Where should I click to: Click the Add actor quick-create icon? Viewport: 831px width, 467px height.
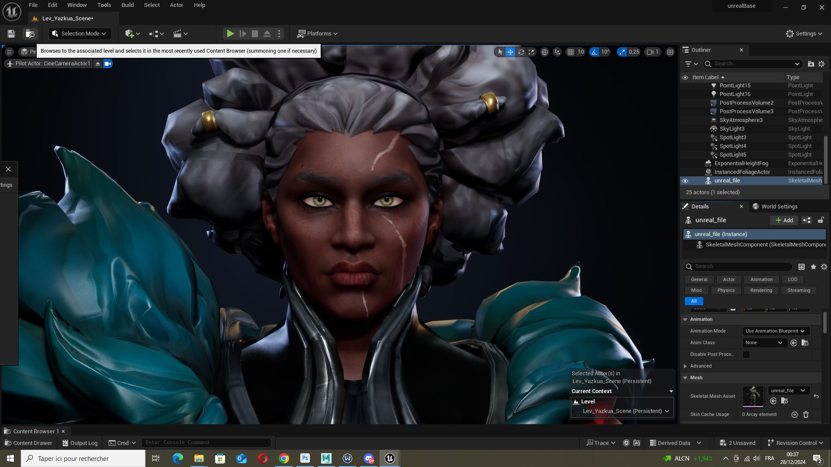pyautogui.click(x=129, y=33)
